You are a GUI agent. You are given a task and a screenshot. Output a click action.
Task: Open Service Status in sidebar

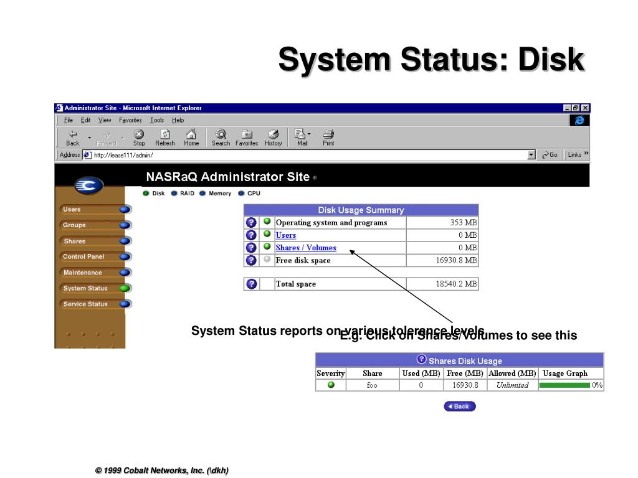coord(95,304)
